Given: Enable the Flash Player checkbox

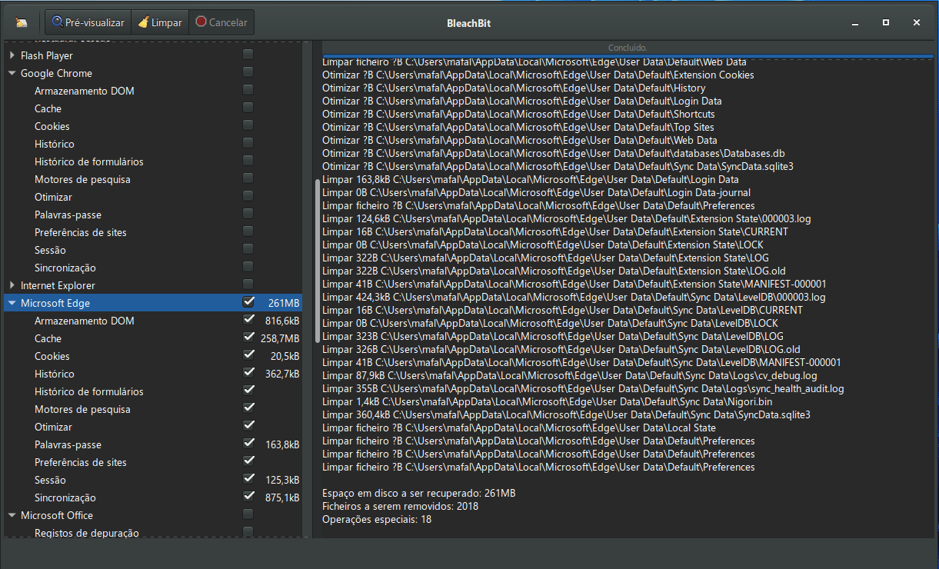Looking at the screenshot, I should (x=248, y=55).
